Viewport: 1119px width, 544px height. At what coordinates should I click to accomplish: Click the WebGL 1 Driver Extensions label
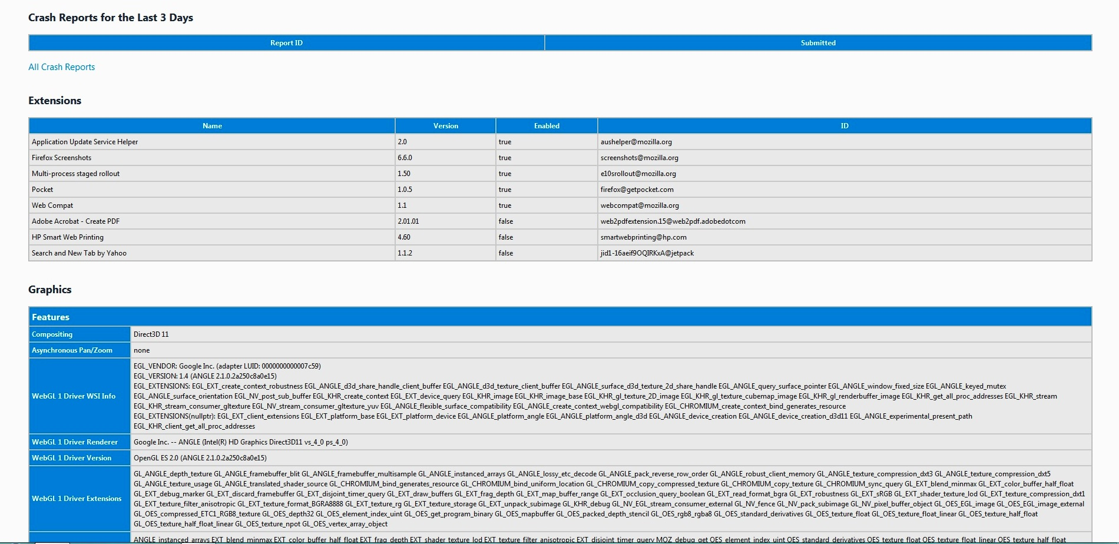tap(77, 499)
